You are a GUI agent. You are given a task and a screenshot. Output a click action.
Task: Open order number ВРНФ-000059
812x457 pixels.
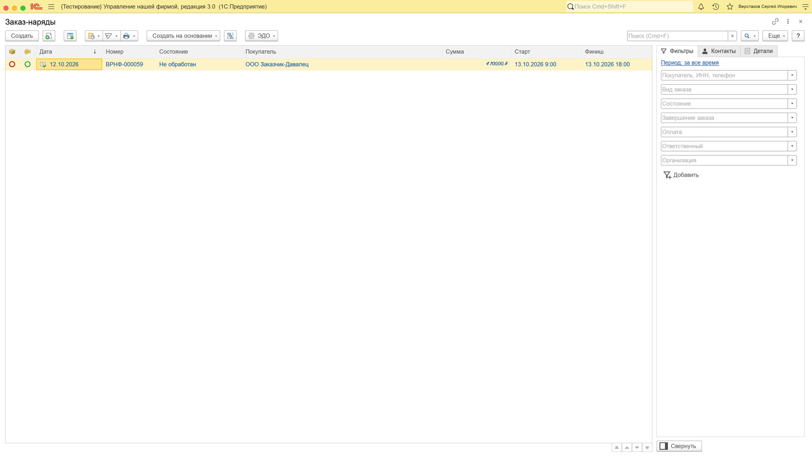pos(124,64)
